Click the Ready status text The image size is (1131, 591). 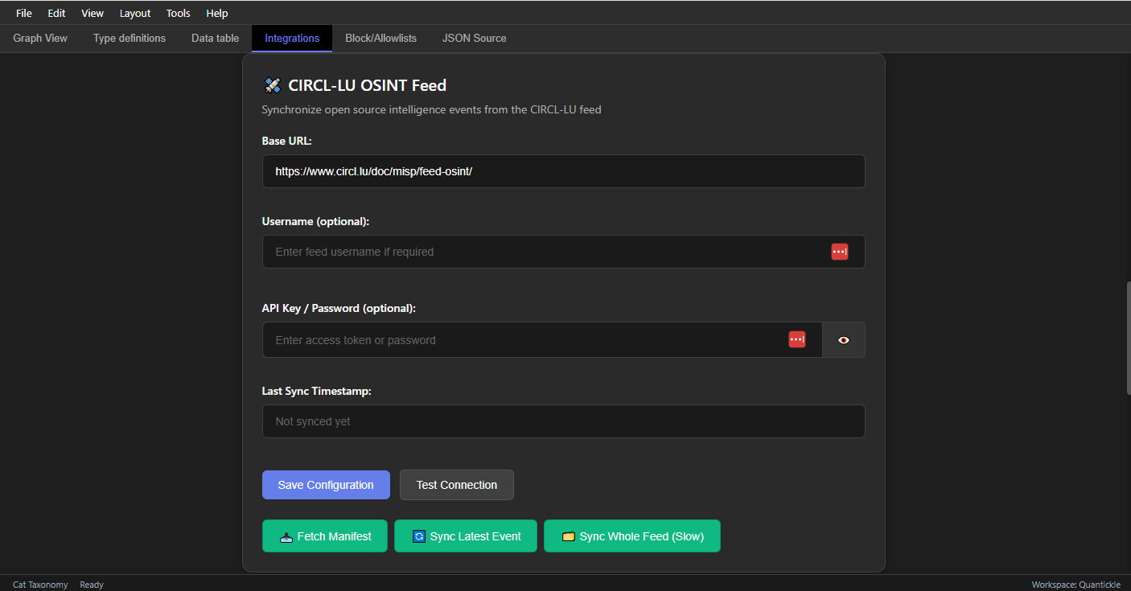tap(92, 585)
